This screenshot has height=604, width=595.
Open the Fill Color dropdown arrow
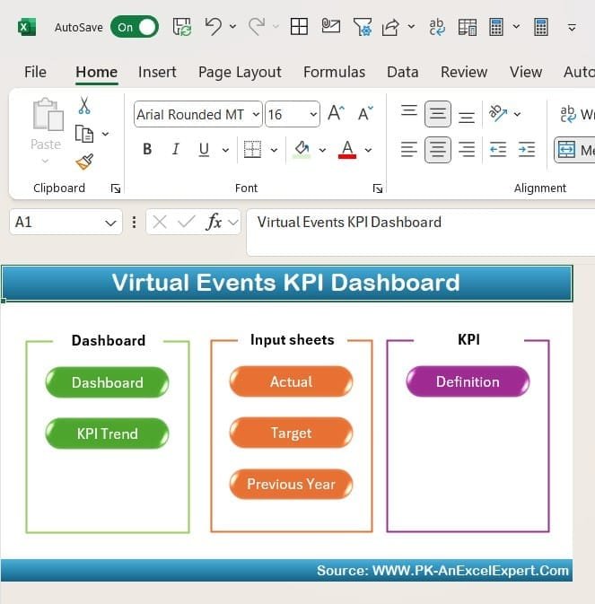click(322, 150)
